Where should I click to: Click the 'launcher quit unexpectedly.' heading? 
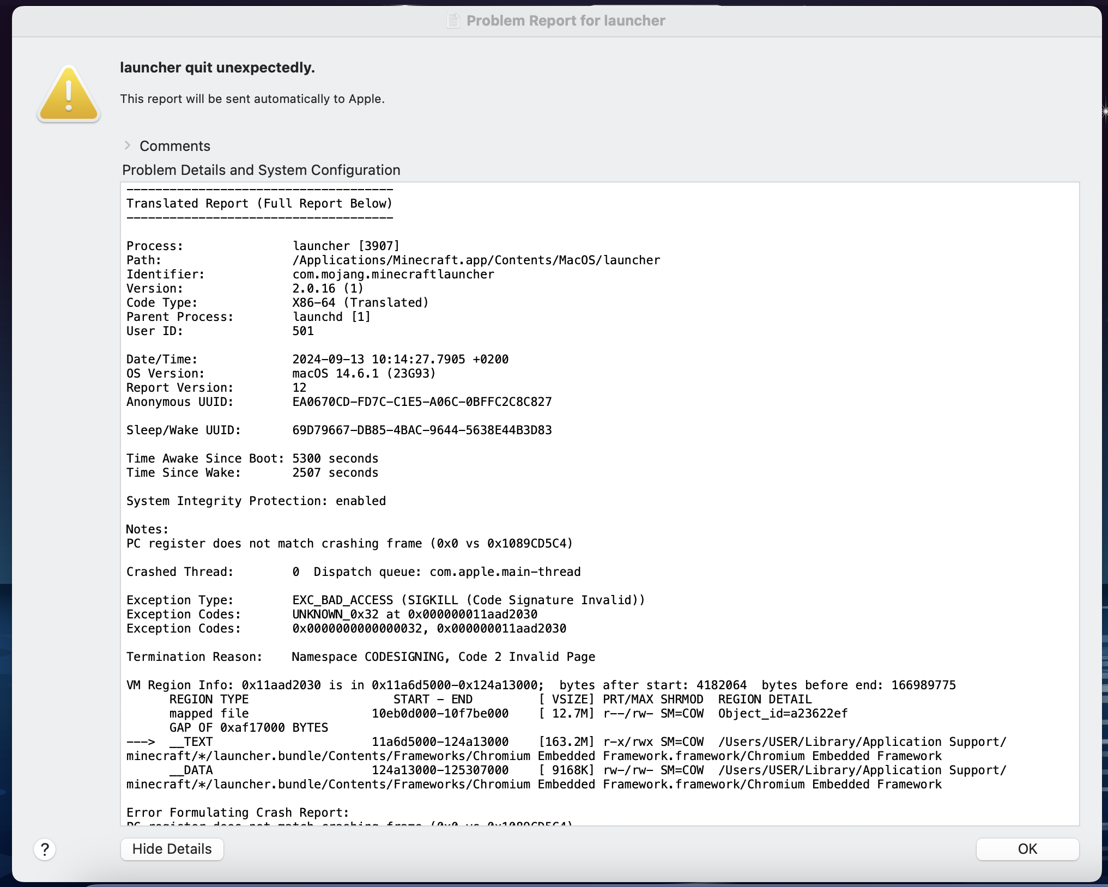pos(217,68)
